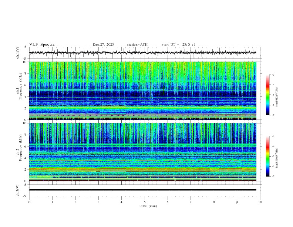
Task: Click the ch.2 spectrogram plot
Action: [x=142, y=152]
